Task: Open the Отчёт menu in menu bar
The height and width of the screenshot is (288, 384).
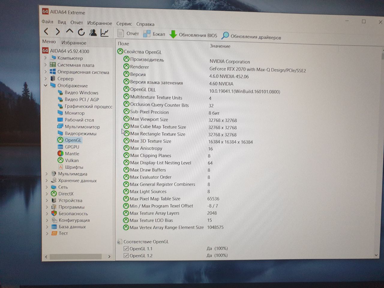Action: 76,22
